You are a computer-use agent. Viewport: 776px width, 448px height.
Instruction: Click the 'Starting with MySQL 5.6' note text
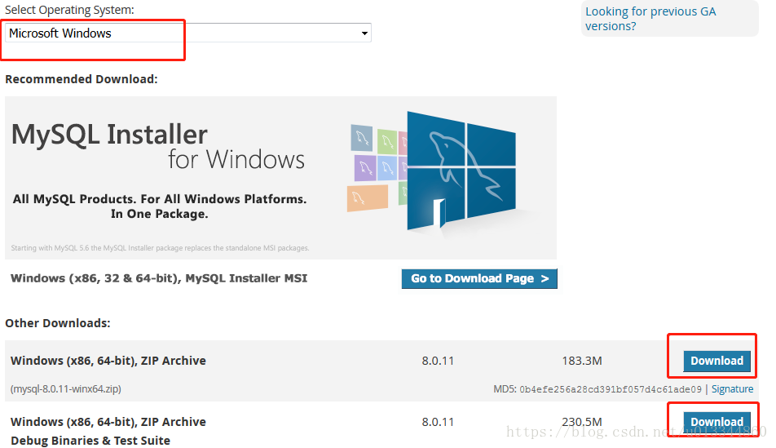click(160, 248)
